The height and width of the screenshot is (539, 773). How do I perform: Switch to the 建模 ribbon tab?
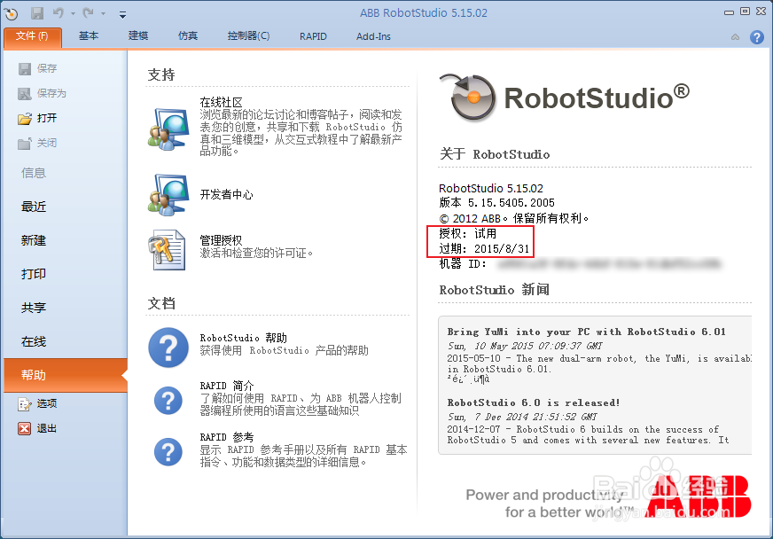click(x=138, y=36)
